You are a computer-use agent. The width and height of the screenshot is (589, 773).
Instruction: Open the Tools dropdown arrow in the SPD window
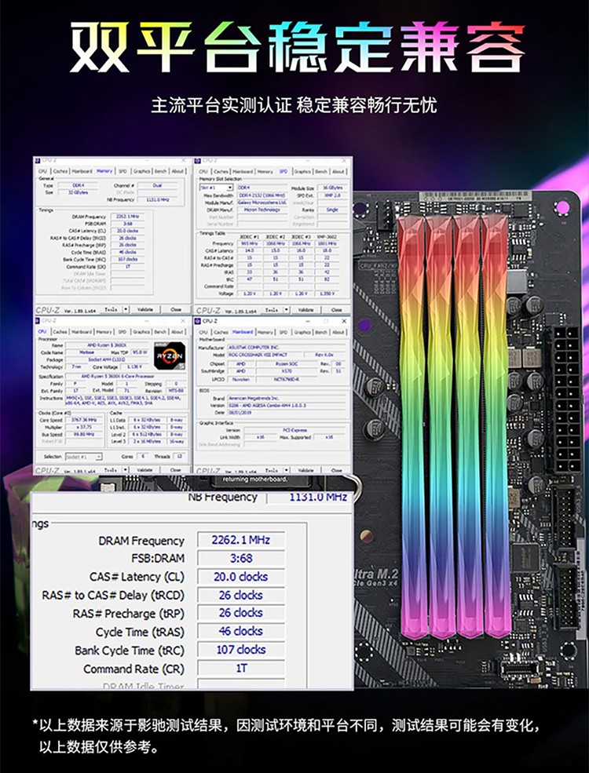(286, 310)
